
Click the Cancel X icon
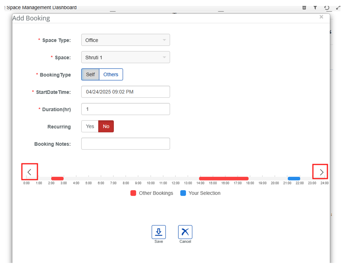click(x=185, y=232)
